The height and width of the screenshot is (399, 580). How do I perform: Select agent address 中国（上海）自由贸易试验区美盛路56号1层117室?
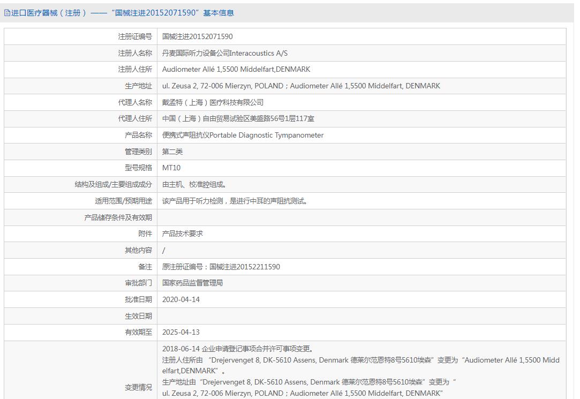click(x=238, y=119)
